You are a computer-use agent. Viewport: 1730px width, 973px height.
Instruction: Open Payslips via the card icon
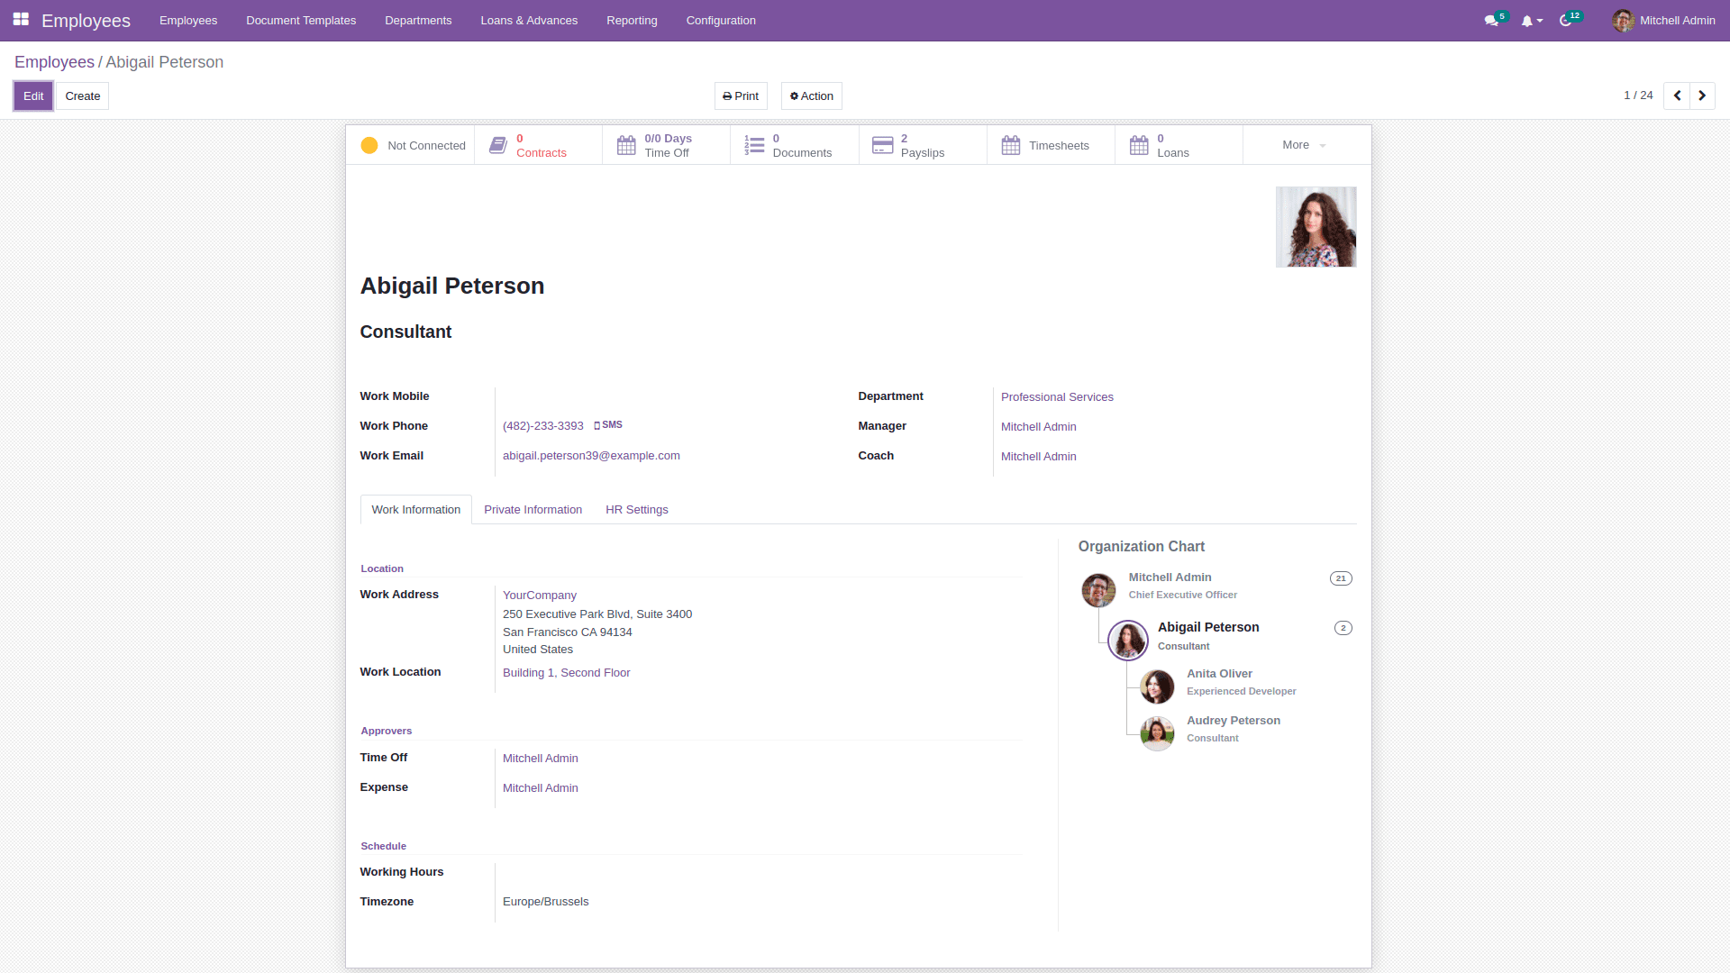pyautogui.click(x=884, y=144)
